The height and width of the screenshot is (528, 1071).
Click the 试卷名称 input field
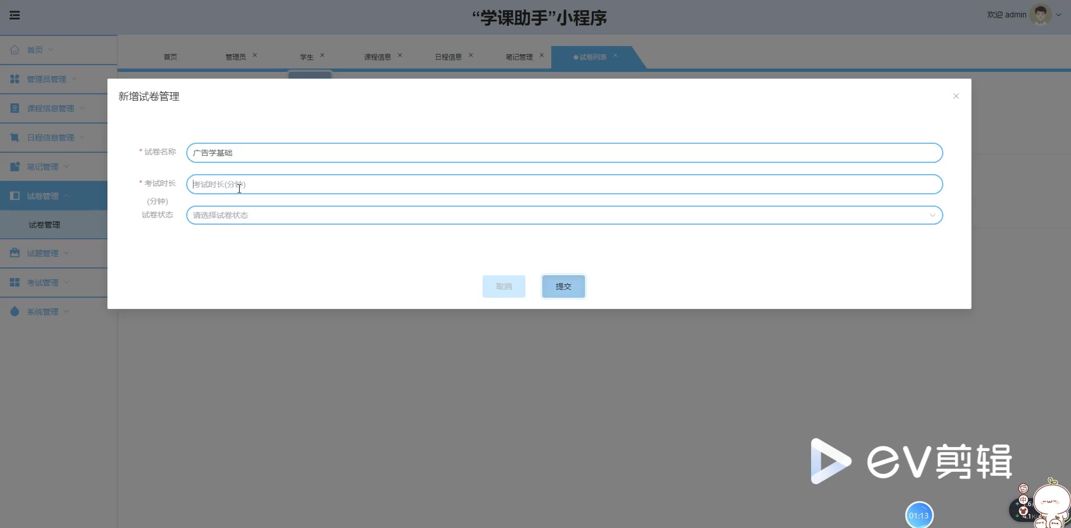[564, 153]
